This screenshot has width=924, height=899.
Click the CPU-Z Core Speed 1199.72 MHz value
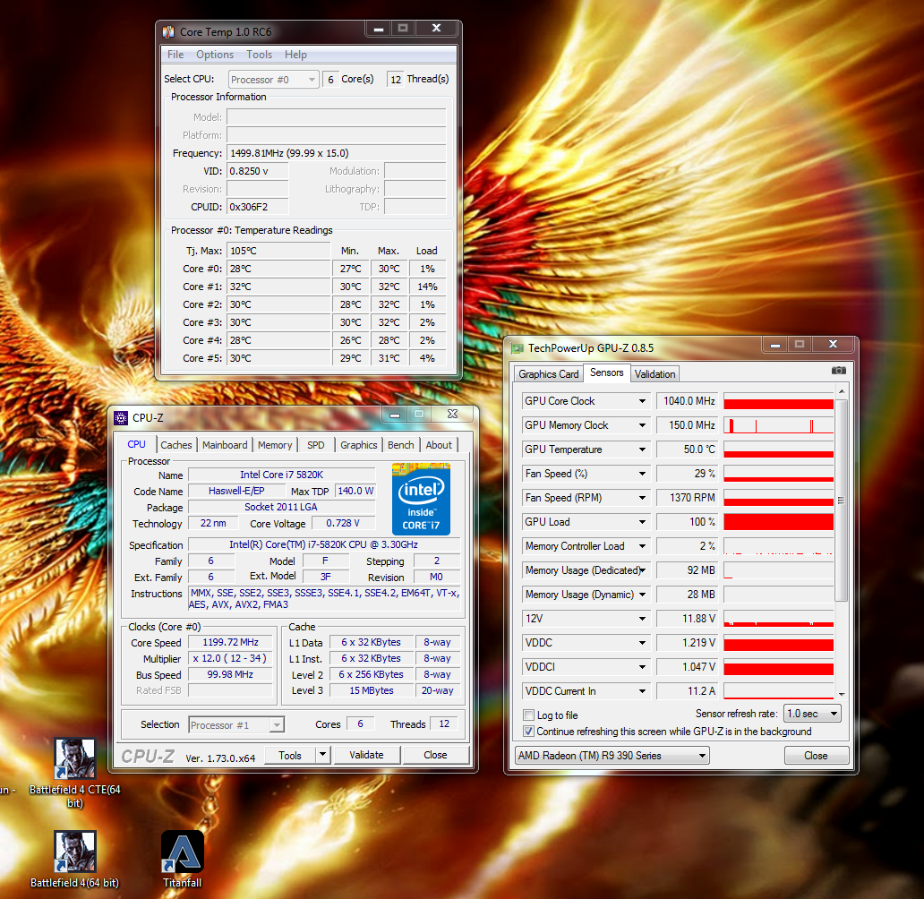(x=230, y=643)
